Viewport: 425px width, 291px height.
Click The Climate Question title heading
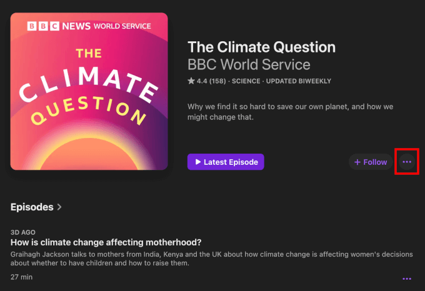pos(261,47)
